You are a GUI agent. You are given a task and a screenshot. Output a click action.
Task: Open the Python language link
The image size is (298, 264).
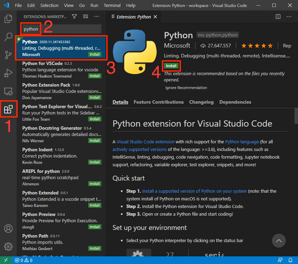[x=242, y=142]
